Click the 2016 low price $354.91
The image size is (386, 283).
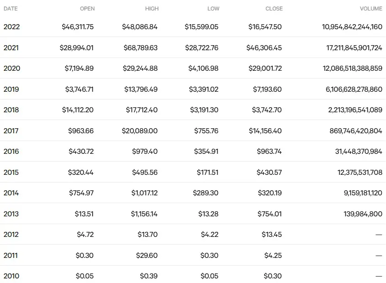point(206,152)
